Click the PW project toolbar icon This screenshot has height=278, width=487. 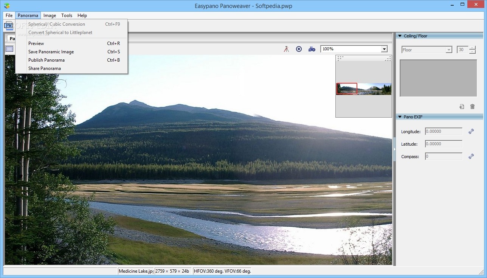9,26
